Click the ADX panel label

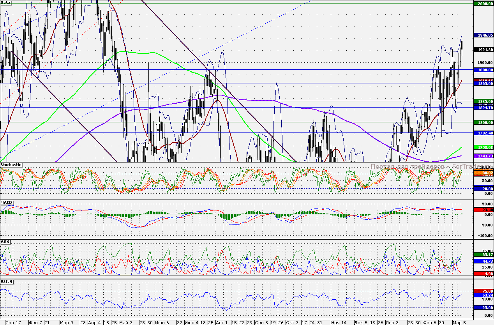tap(5, 242)
